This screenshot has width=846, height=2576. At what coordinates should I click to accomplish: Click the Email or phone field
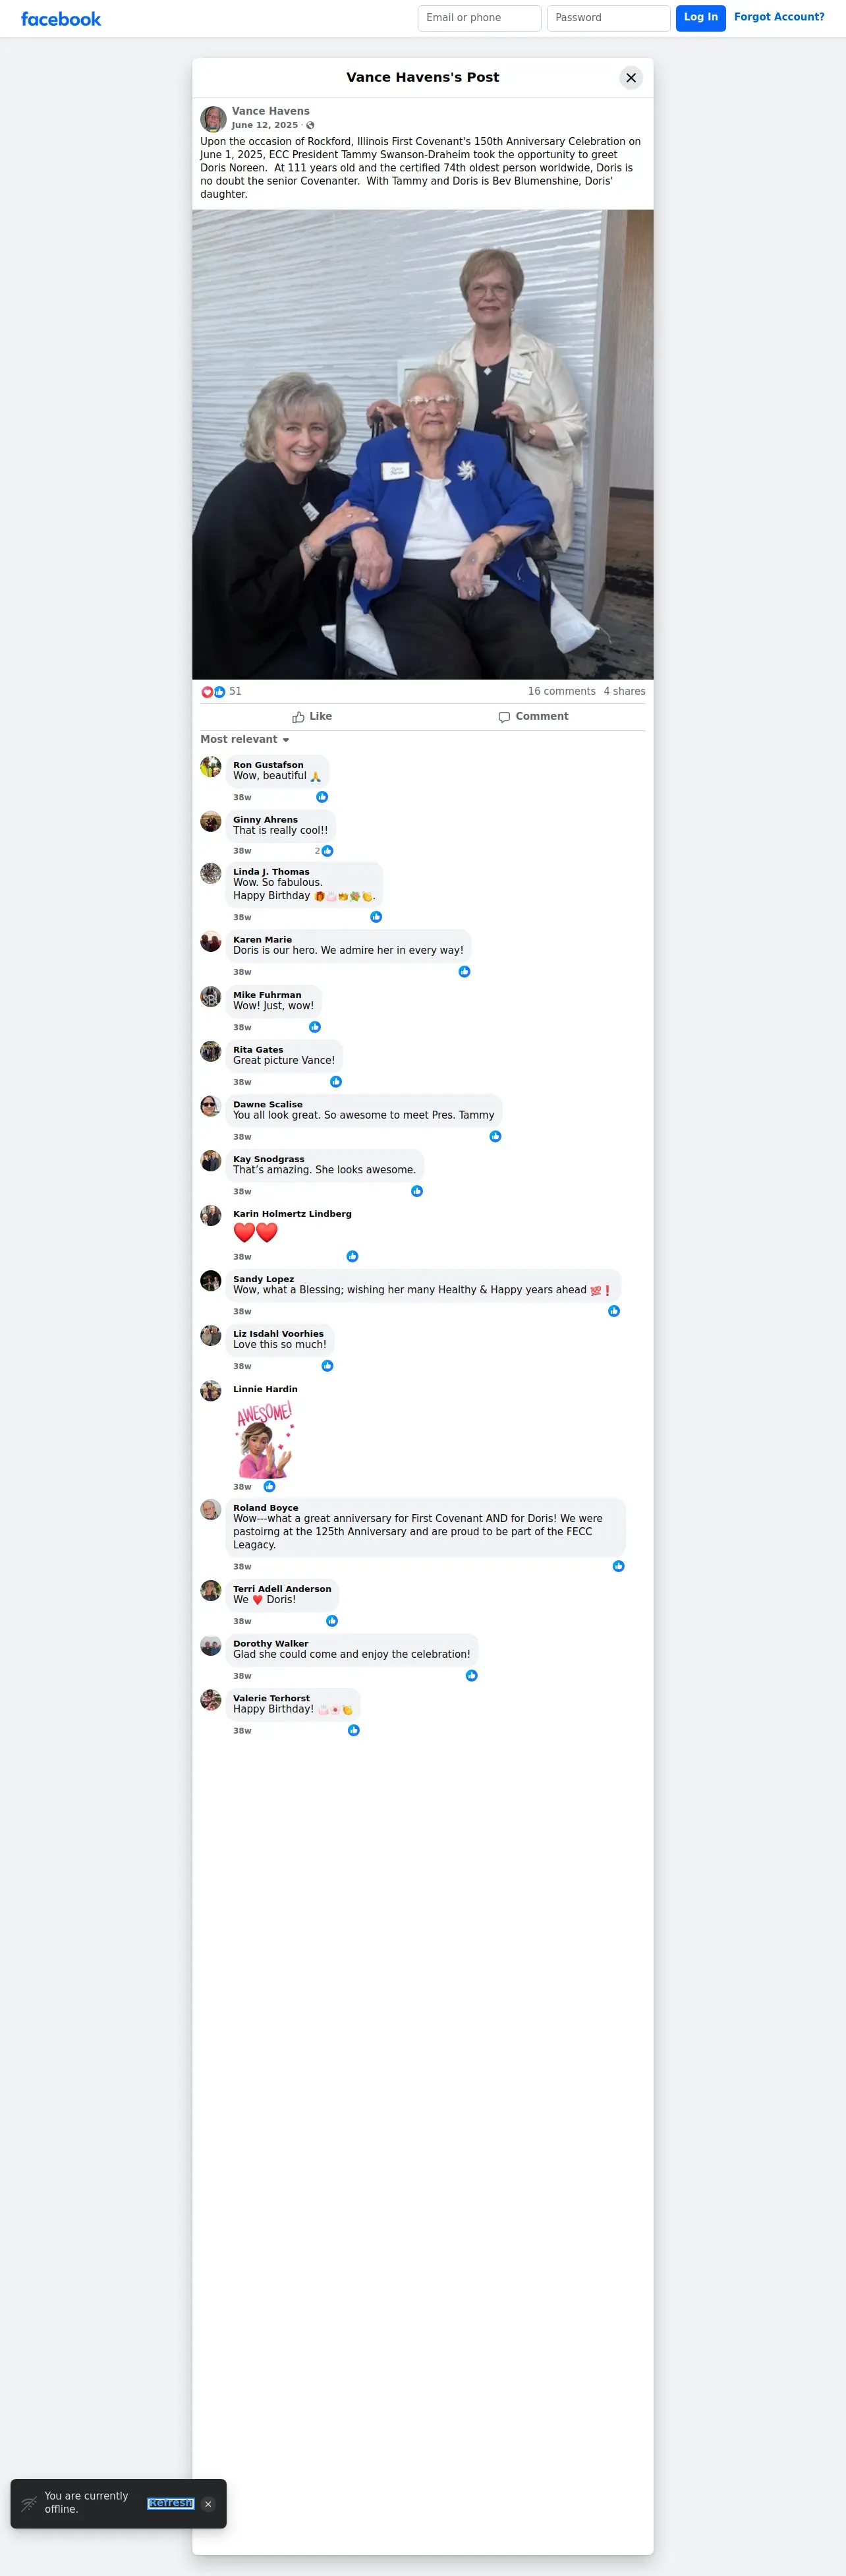tap(479, 18)
